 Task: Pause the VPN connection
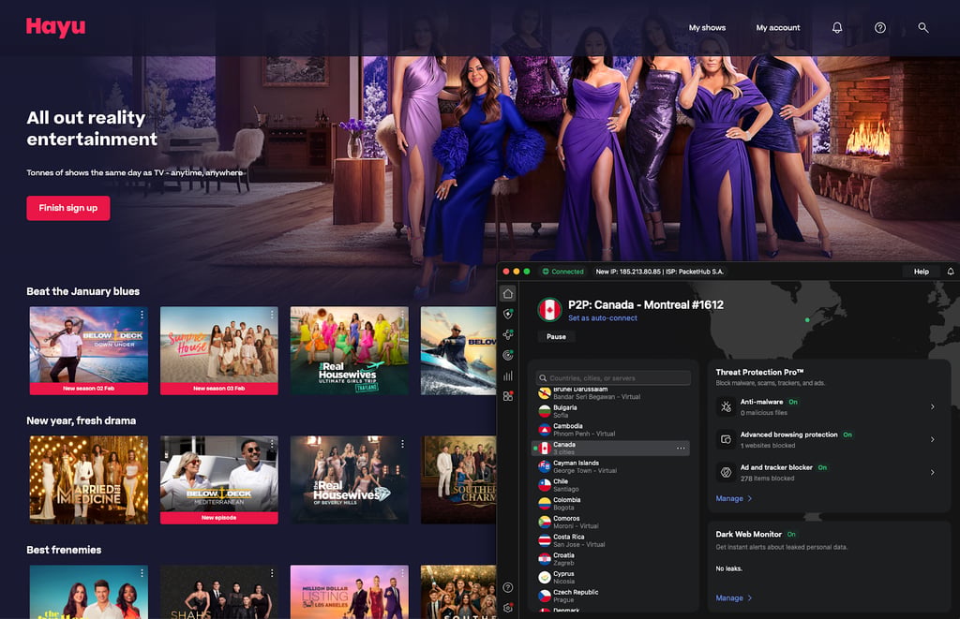point(556,336)
